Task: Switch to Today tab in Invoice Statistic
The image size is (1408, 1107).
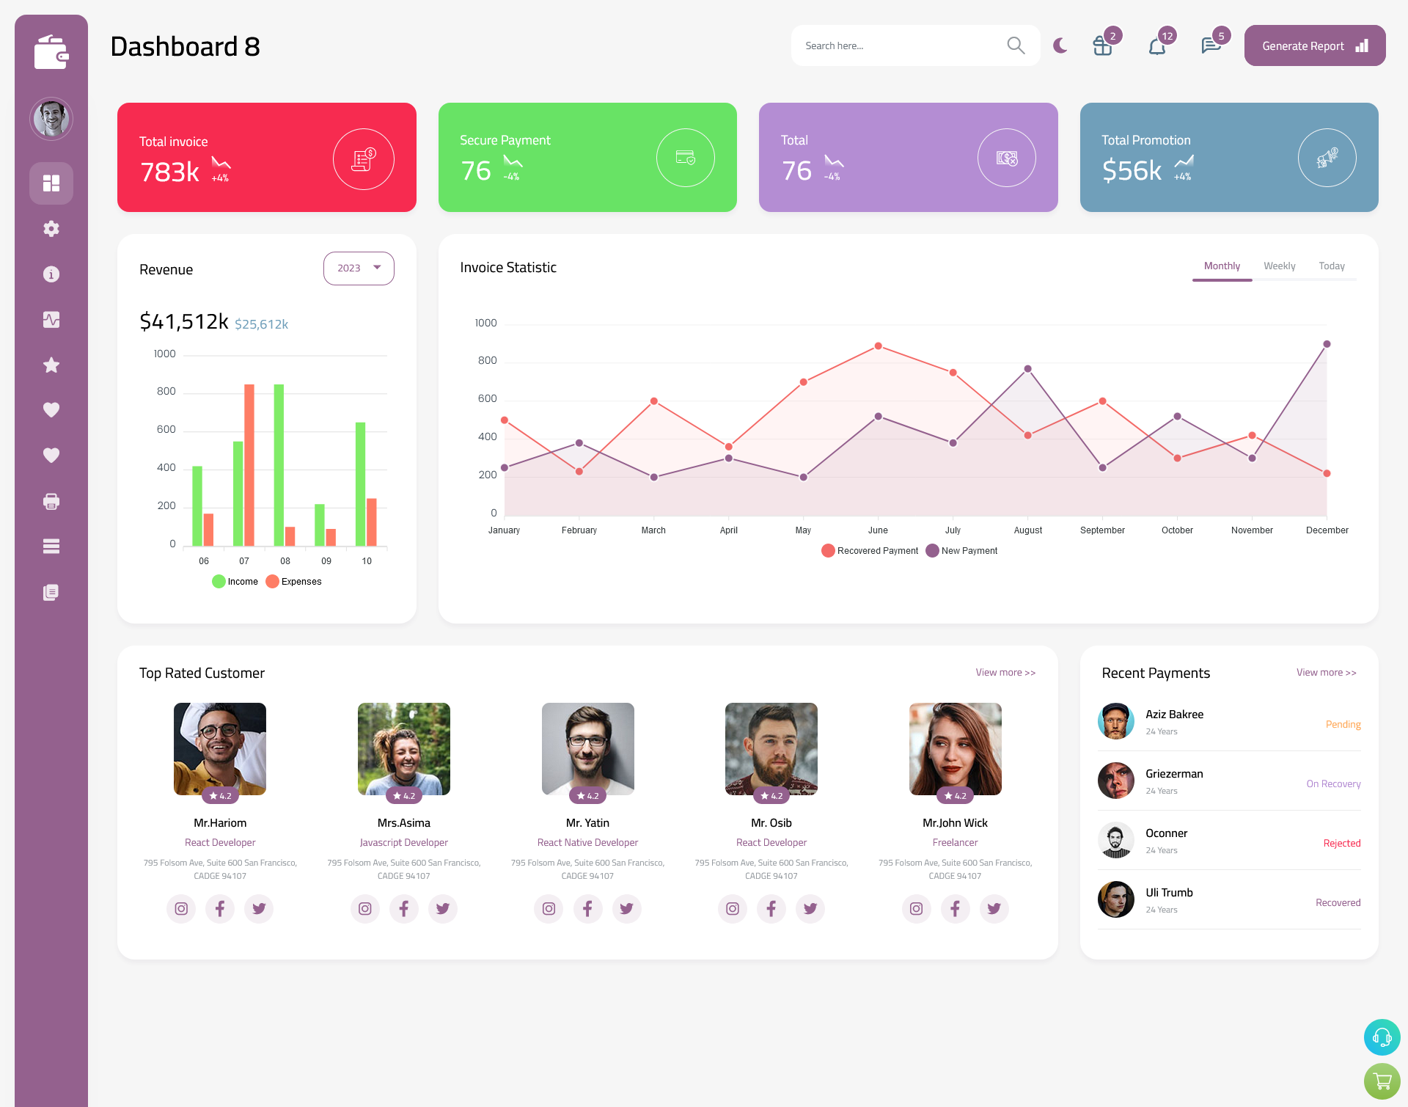Action: (x=1332, y=266)
